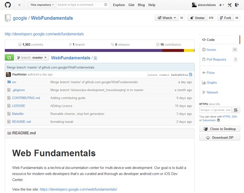Focus the search or type a command field
The width and height of the screenshot is (244, 193).
81,5
